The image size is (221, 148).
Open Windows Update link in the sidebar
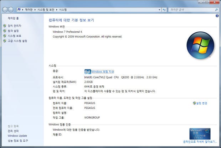coord(17,136)
